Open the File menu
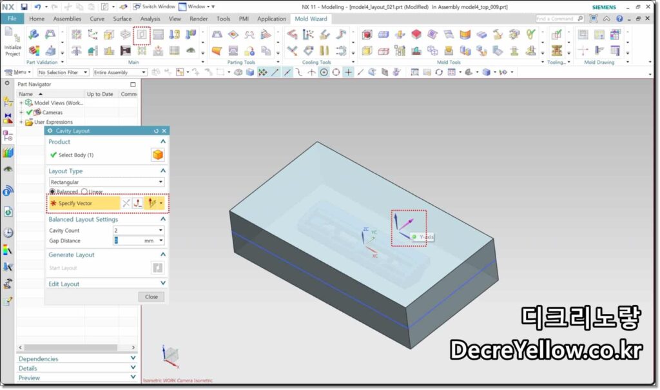 pyautogui.click(x=12, y=19)
